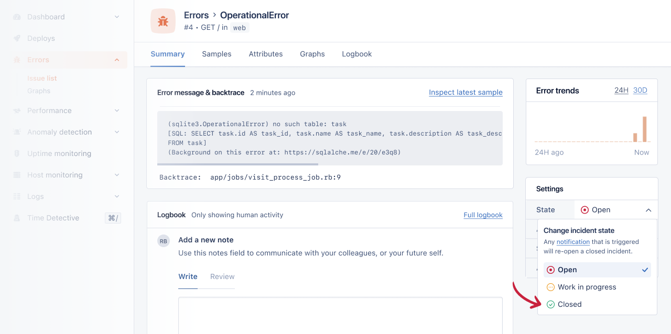Expand the Dashboard section
Viewport: 671px width, 334px height.
pyautogui.click(x=116, y=16)
